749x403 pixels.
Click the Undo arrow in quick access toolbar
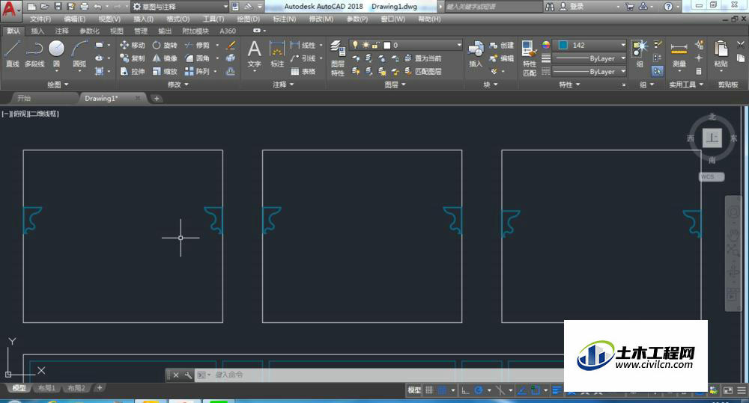click(x=98, y=6)
